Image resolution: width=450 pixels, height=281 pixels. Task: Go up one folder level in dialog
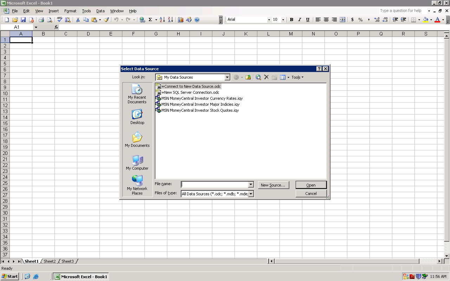(248, 77)
